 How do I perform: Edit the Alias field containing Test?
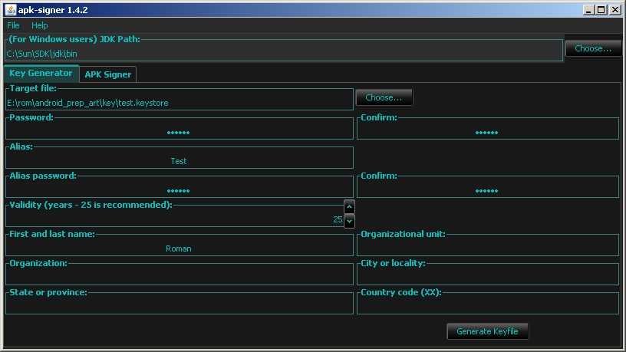(178, 161)
